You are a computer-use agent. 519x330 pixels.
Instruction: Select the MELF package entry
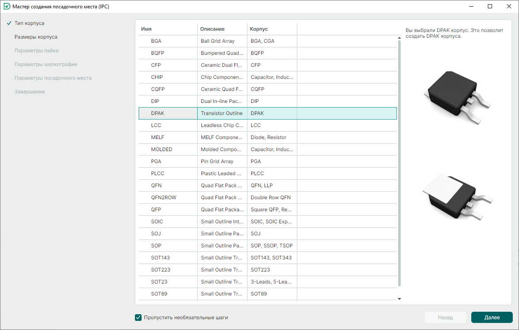[x=157, y=137]
